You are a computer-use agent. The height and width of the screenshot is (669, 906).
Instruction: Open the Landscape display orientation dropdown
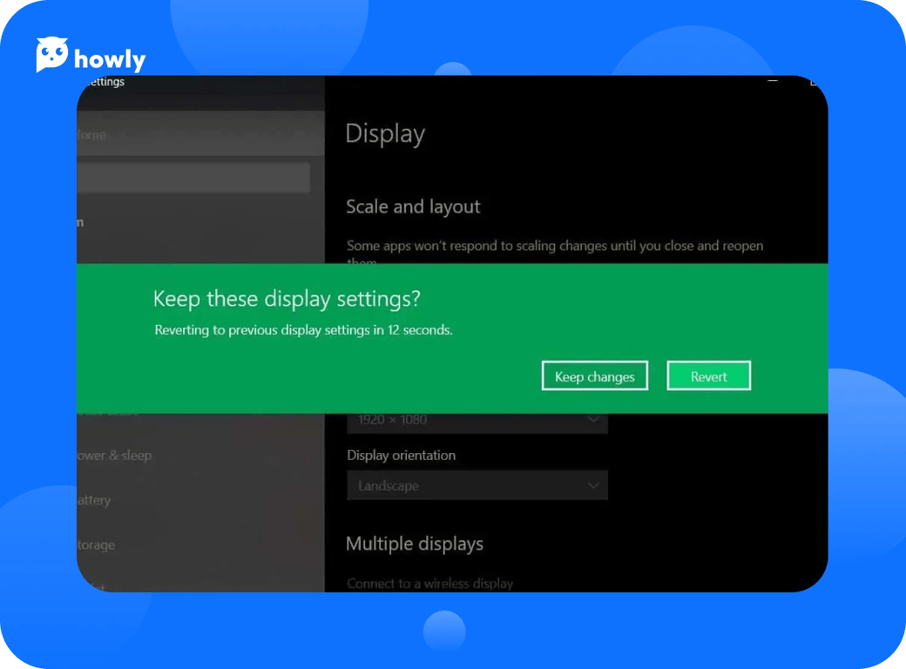click(x=477, y=486)
